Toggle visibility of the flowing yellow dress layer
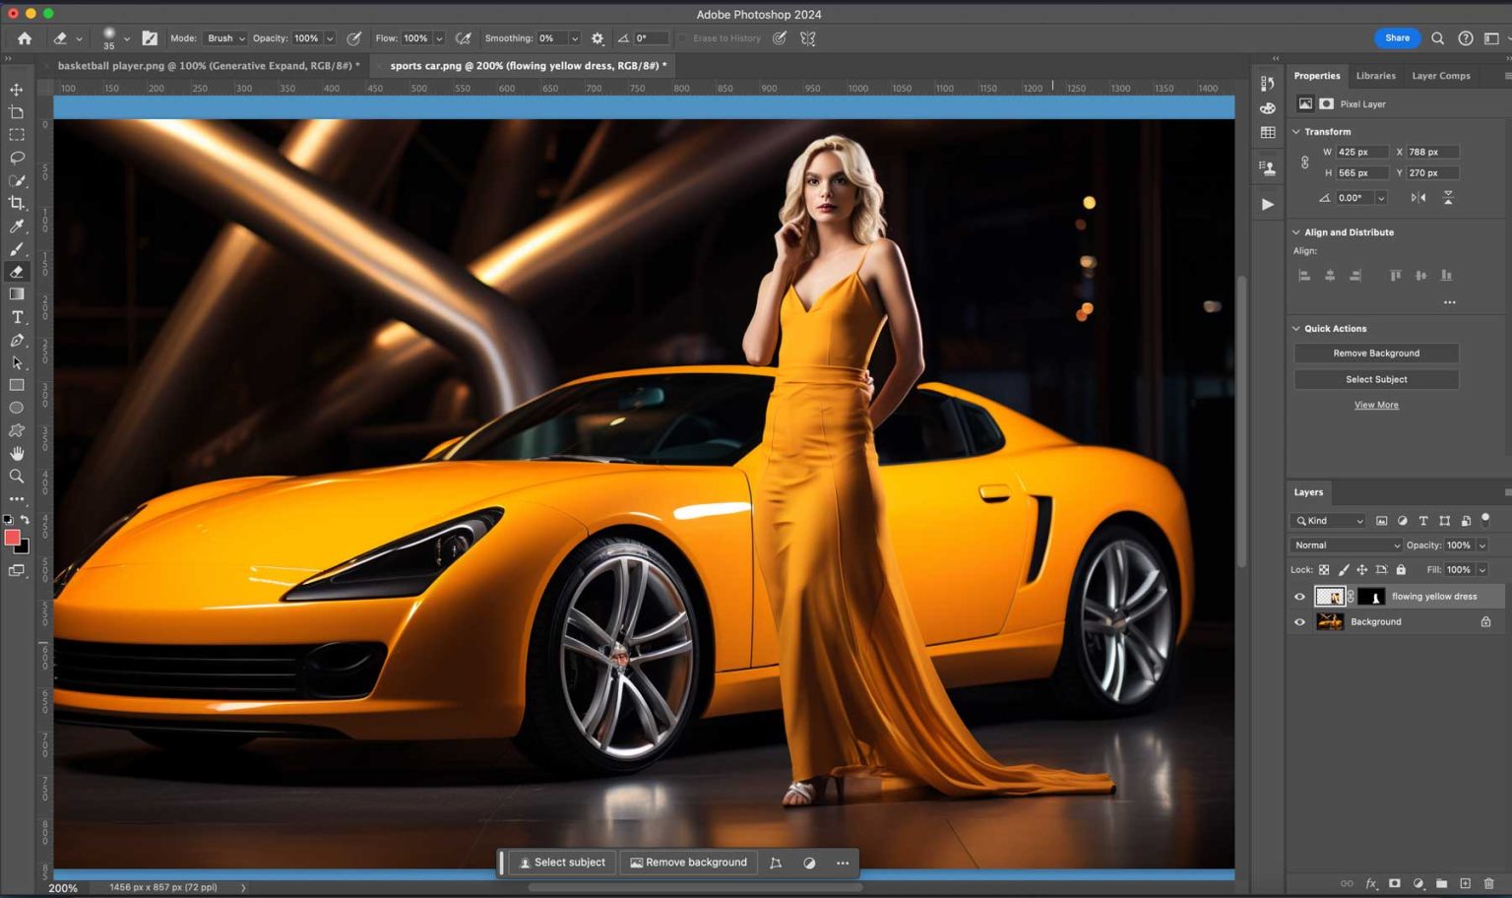The image size is (1512, 898). tap(1299, 596)
